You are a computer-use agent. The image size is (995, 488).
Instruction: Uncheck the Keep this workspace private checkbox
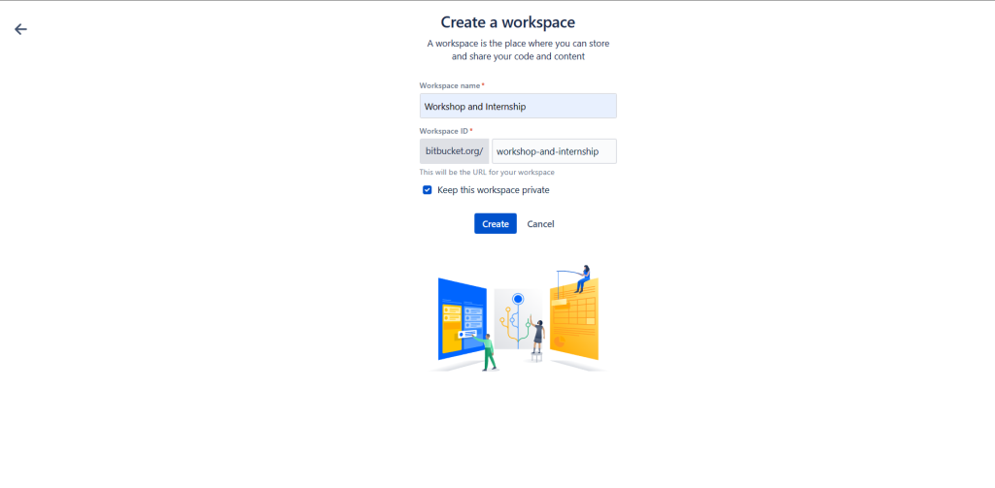pos(427,190)
